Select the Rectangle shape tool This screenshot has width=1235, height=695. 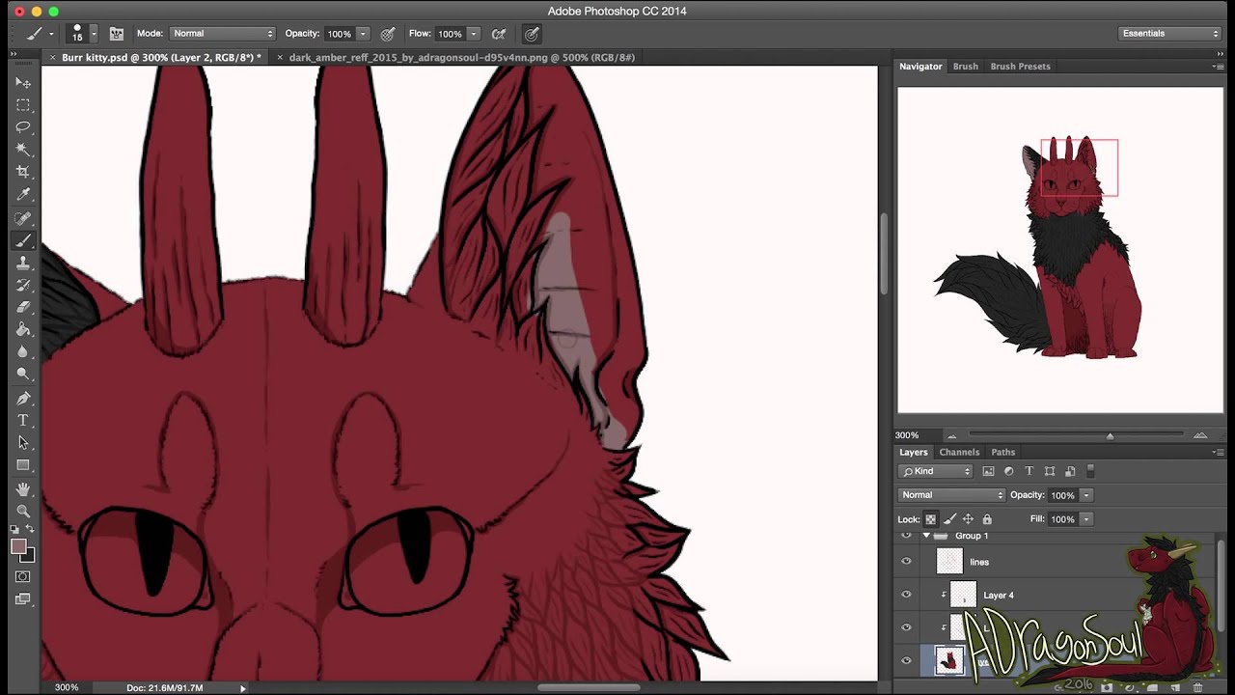(23, 464)
